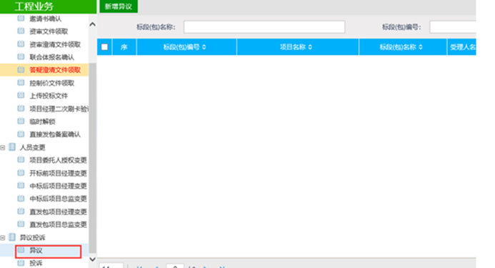Click the book icon next to 人员变更
This screenshot has height=268, width=495.
12,147
